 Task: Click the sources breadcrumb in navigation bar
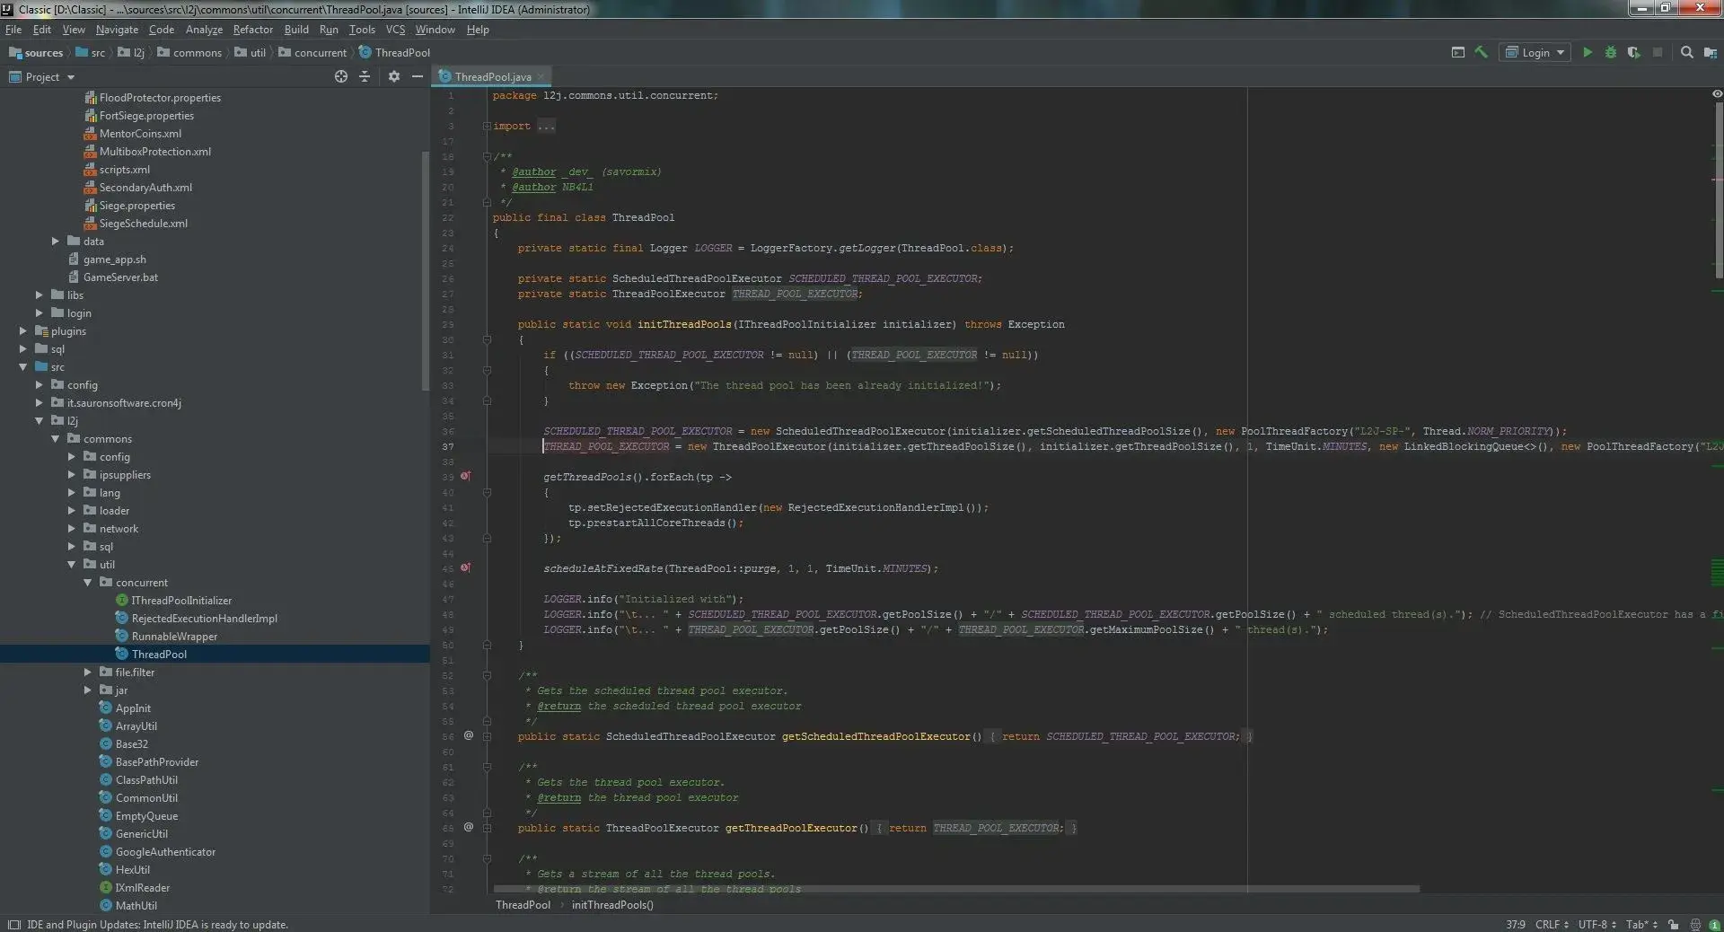click(36, 52)
